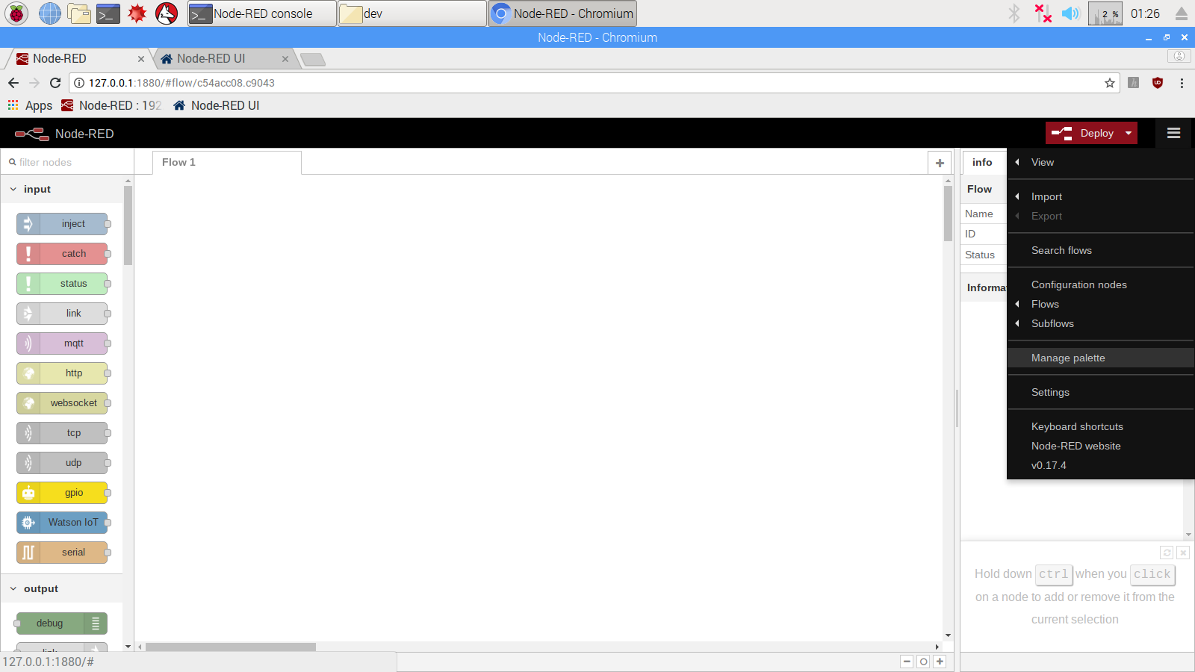Open the info sidebar tab
This screenshot has width=1195, height=672.
pyautogui.click(x=982, y=163)
